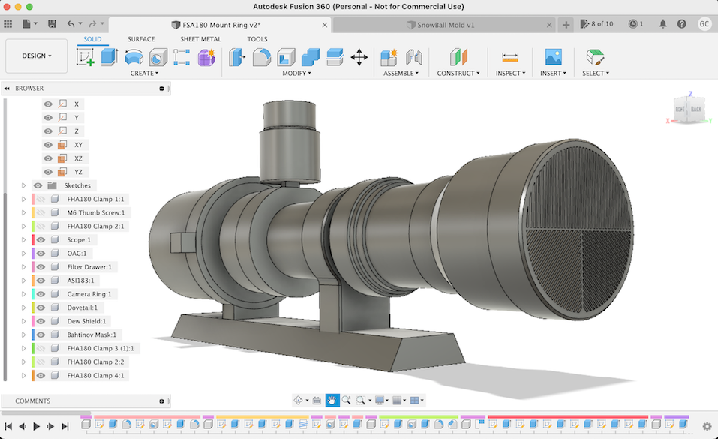The image size is (718, 439).
Task: Select the Rectangular Pattern tool
Action: coord(182,57)
